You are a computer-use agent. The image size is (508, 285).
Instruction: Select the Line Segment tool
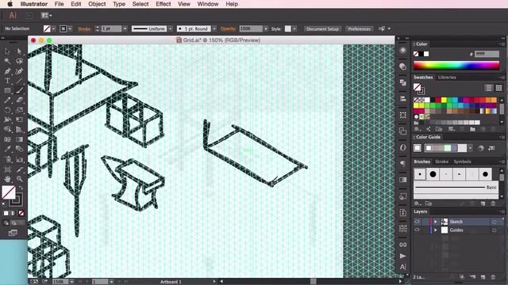19,81
